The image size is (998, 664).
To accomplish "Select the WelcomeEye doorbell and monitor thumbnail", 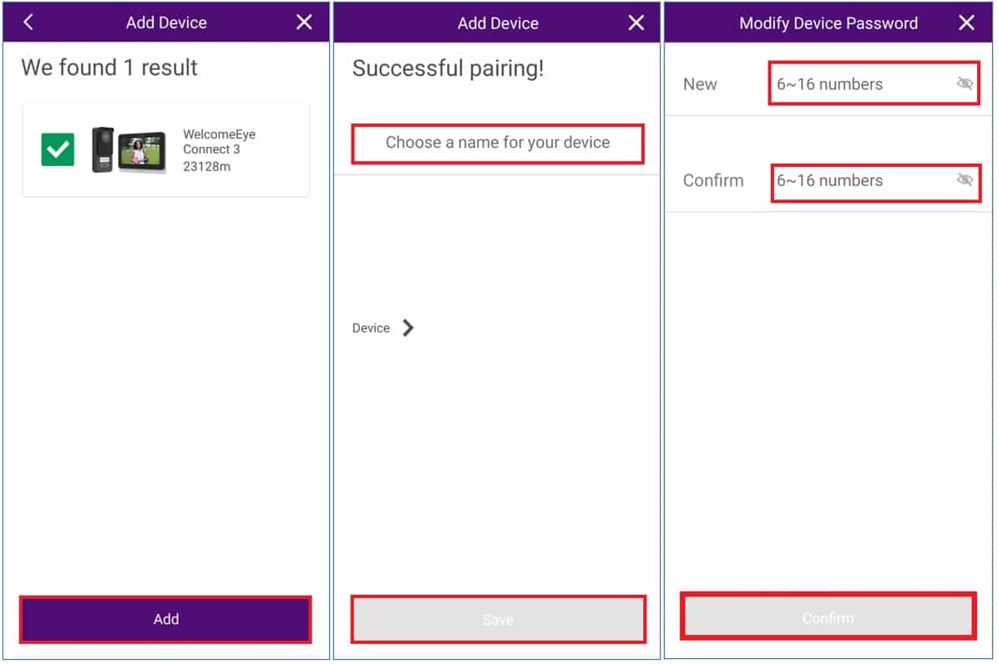I will (x=129, y=150).
